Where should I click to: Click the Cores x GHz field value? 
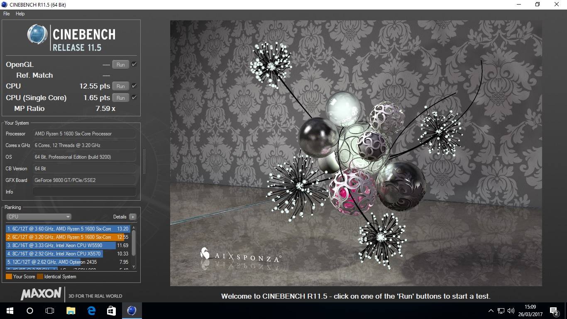84,145
